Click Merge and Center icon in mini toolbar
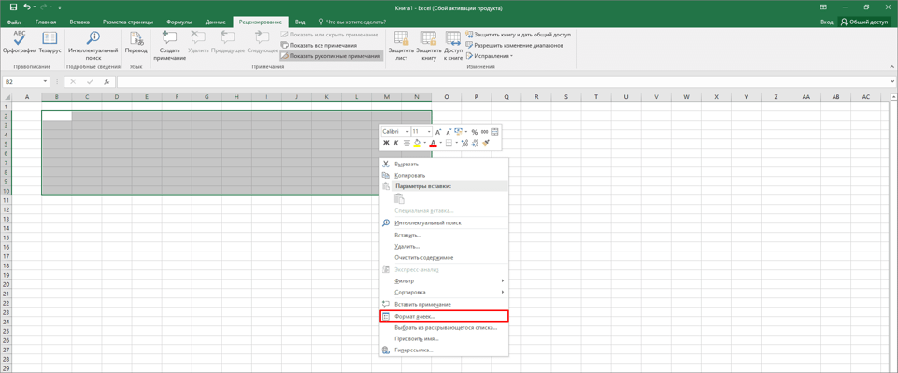Viewport: 898px width, 373px height. click(x=495, y=132)
